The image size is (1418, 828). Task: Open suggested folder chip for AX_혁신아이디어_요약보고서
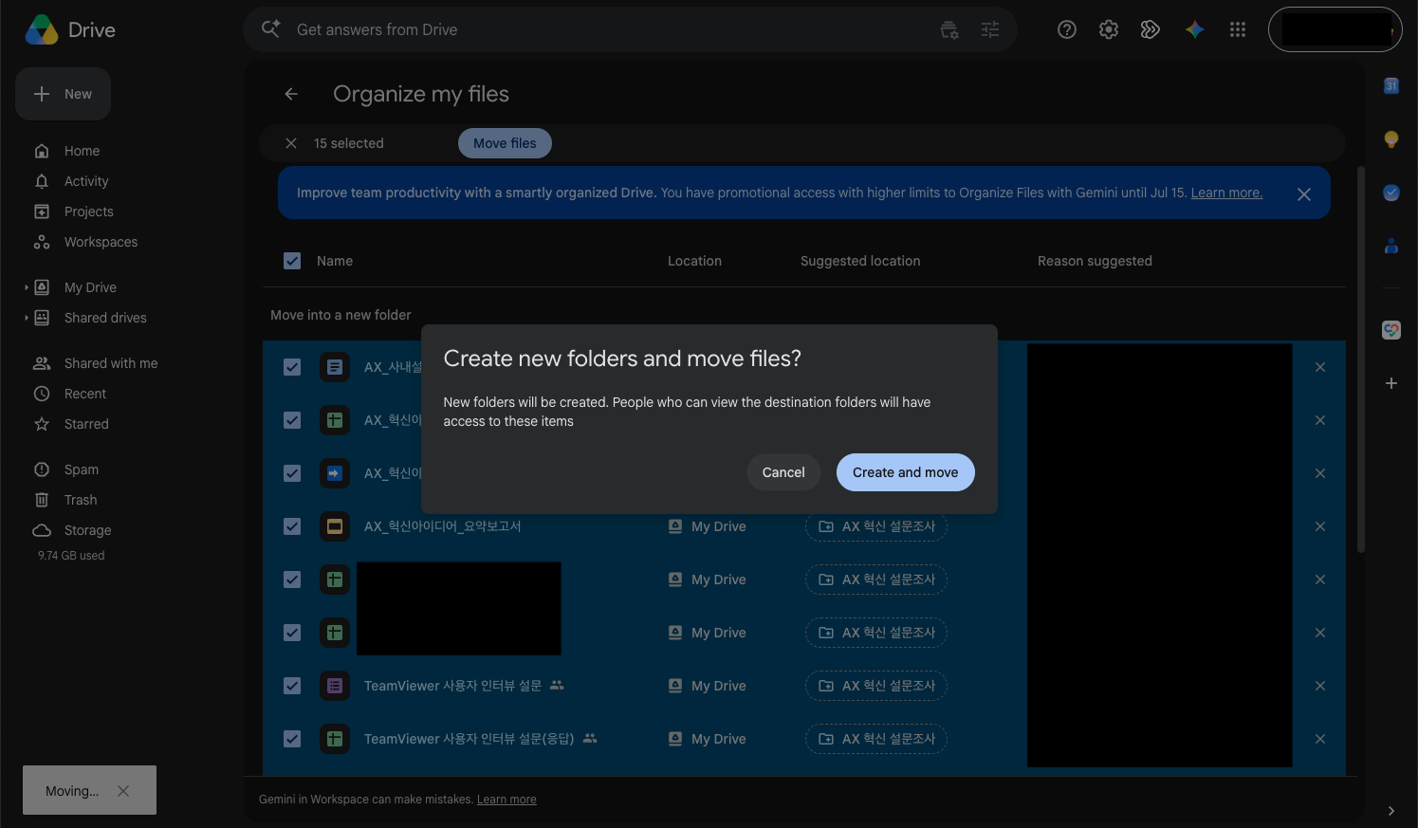tap(876, 526)
